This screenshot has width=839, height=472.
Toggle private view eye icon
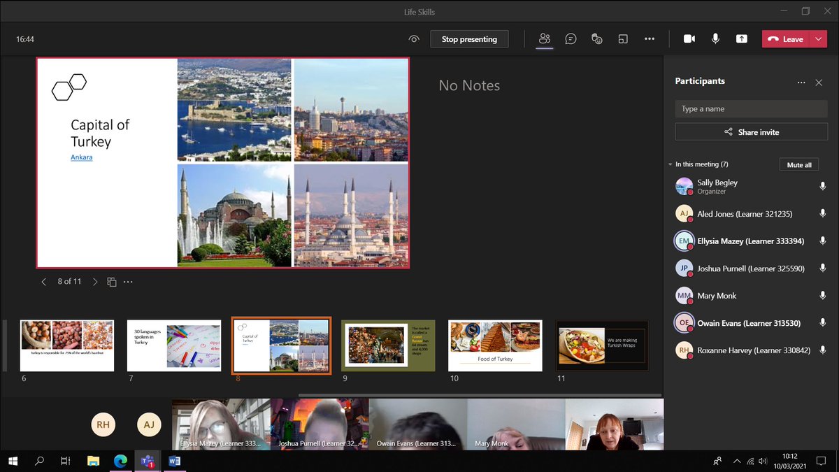(414, 39)
